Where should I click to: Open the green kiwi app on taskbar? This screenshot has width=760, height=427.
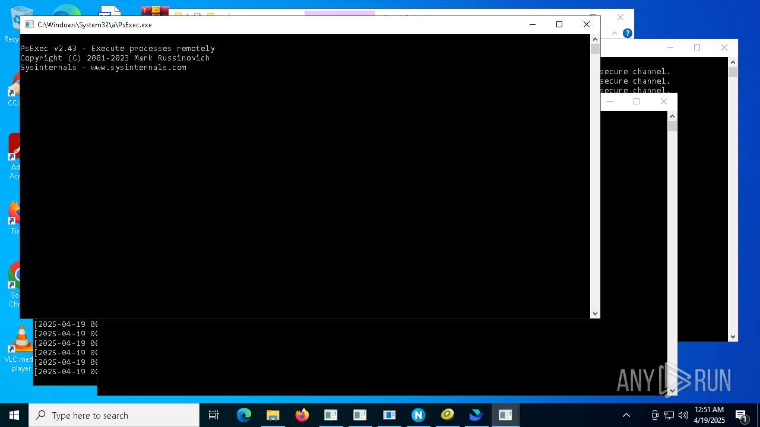tap(447, 415)
